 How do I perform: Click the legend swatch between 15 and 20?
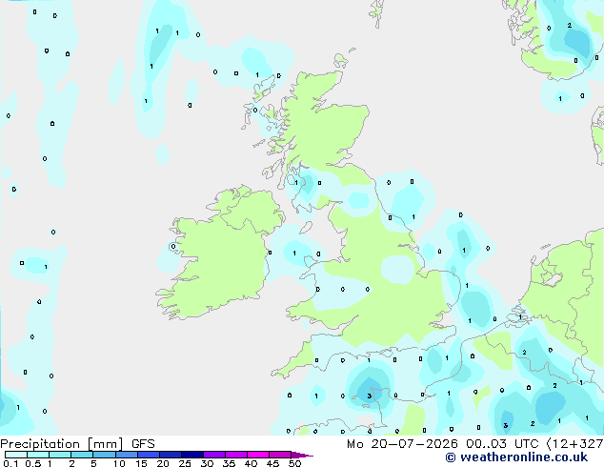149,455
